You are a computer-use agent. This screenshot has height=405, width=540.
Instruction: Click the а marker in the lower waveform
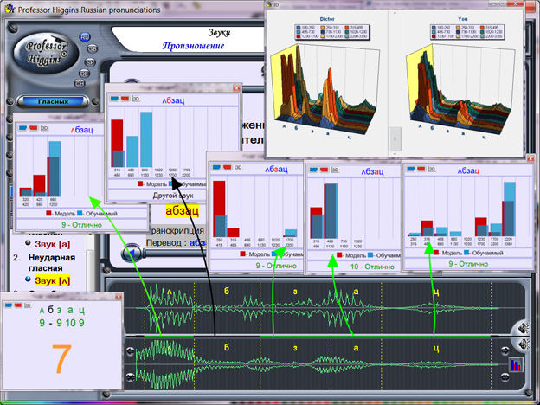click(x=356, y=348)
